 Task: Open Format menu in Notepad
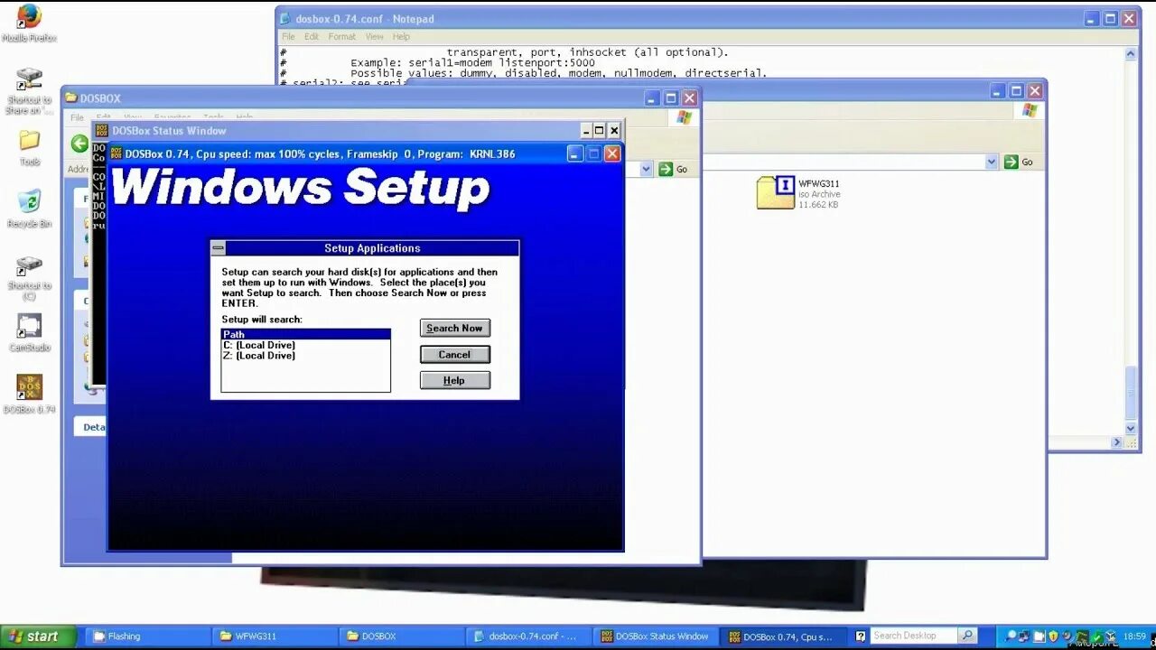341,37
